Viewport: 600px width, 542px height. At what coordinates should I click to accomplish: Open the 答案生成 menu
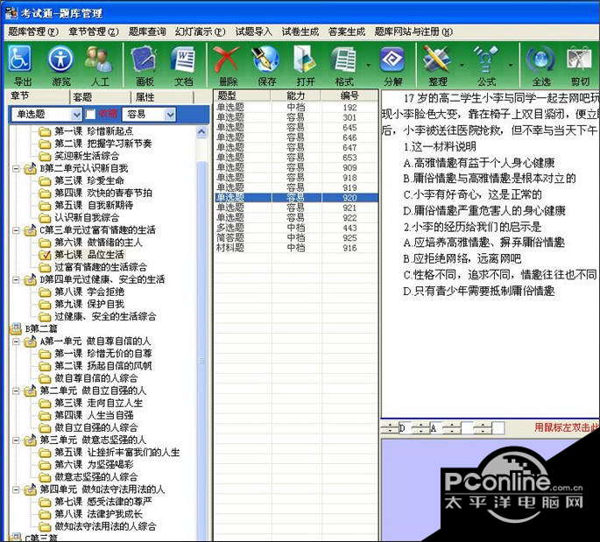[346, 32]
